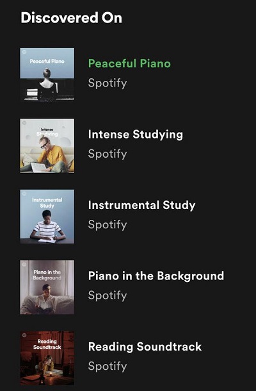This screenshot has height=391, width=256.
Task: Click the green Peaceful Piano title
Action: [x=129, y=63]
